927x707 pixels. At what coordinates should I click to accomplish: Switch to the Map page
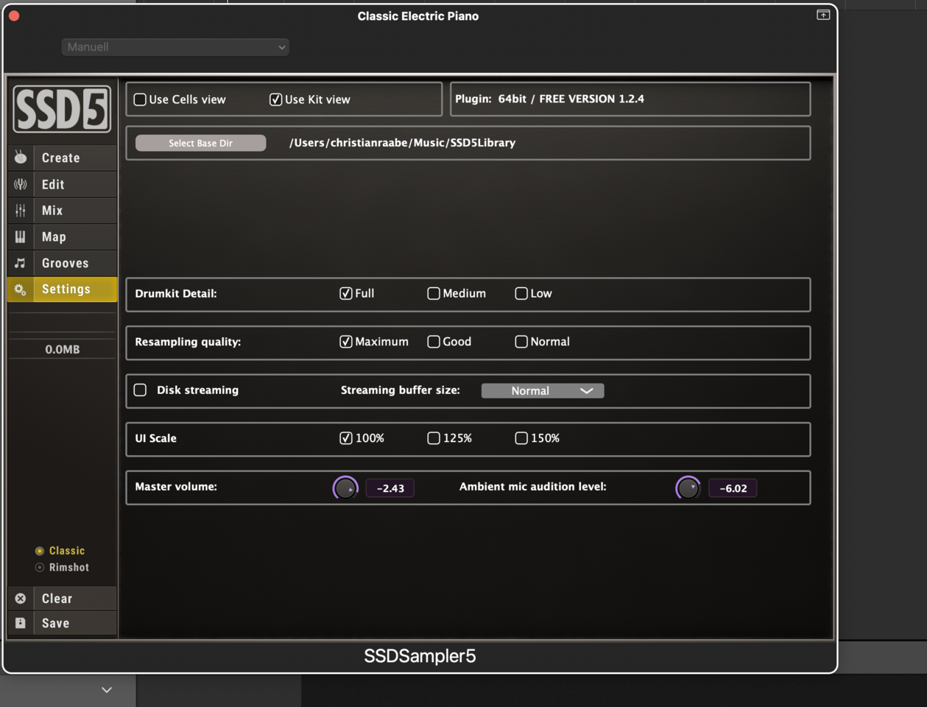click(x=62, y=236)
